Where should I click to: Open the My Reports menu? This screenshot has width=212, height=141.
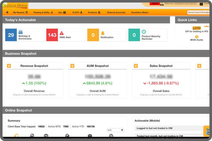[x=20, y=12]
